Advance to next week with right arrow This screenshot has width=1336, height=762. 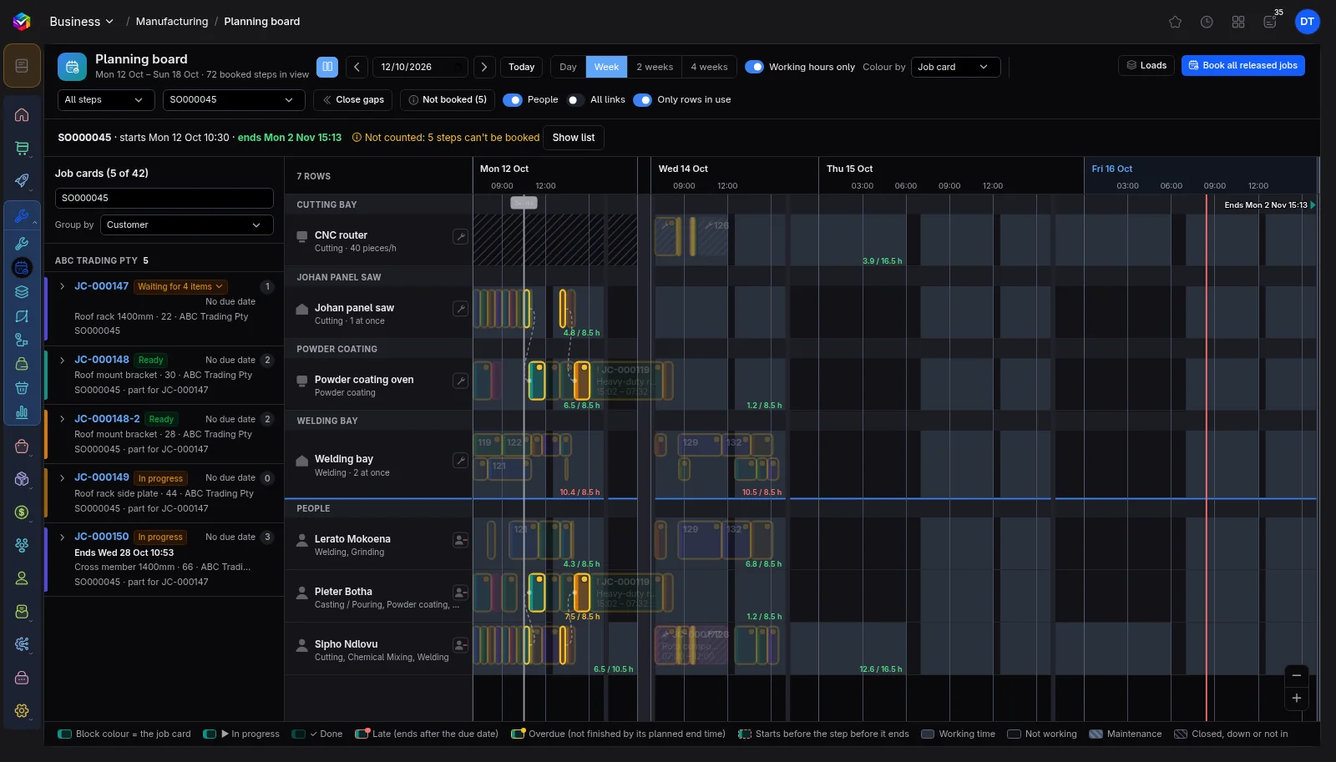click(484, 67)
